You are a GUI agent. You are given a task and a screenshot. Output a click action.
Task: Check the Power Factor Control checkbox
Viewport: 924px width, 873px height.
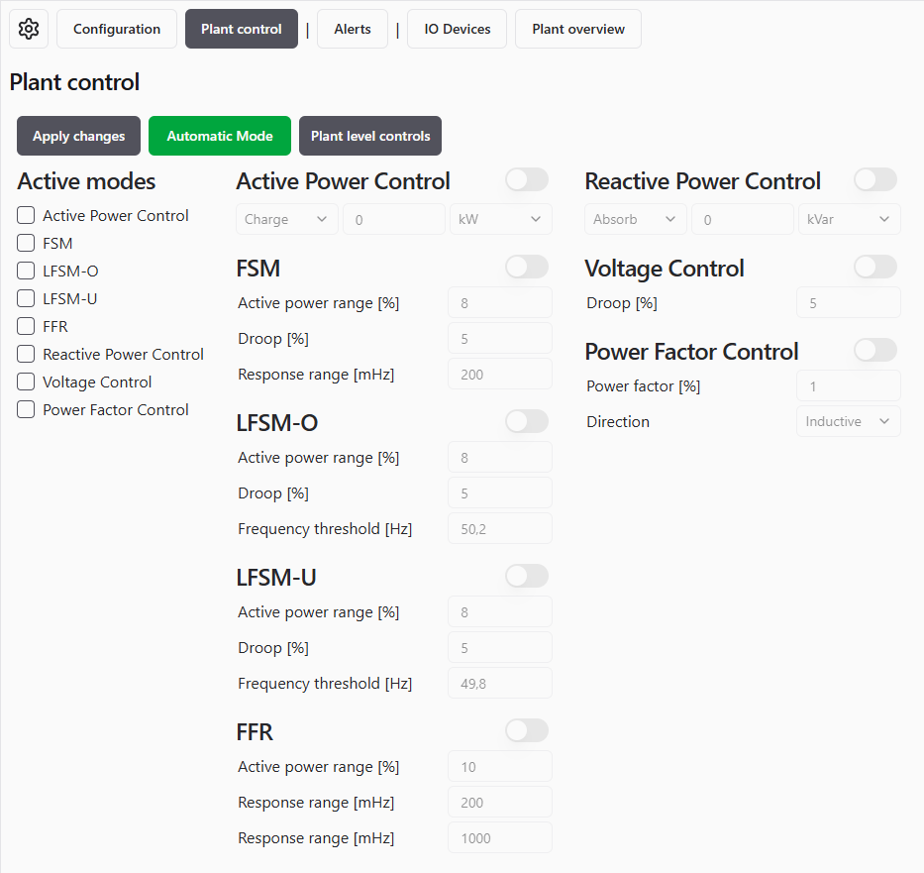tap(26, 409)
